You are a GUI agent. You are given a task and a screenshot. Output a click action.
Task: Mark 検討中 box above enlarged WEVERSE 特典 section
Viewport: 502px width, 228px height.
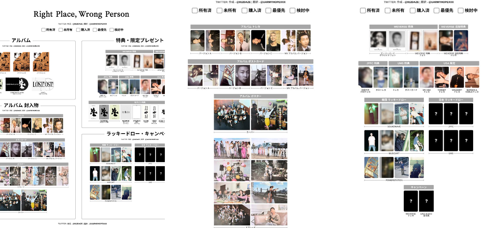pos(461,10)
